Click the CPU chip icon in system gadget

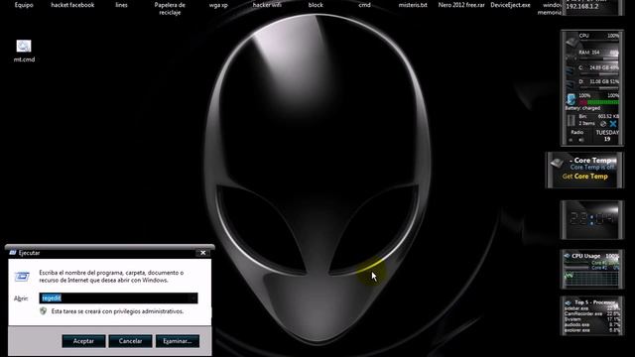pyautogui.click(x=571, y=41)
